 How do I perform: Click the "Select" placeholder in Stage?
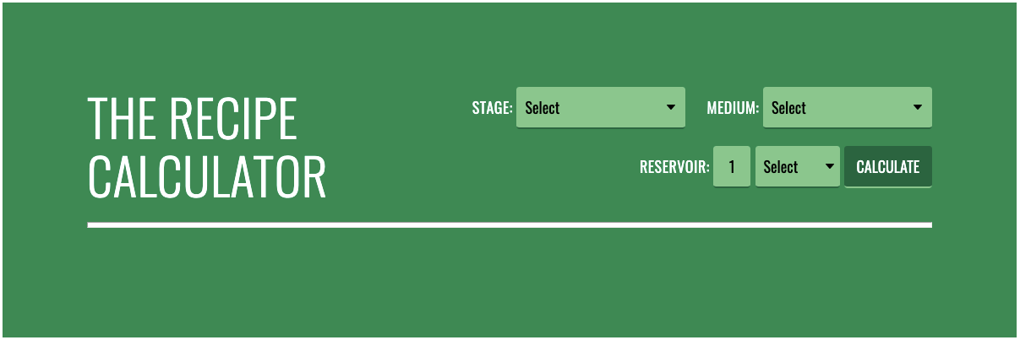click(543, 108)
